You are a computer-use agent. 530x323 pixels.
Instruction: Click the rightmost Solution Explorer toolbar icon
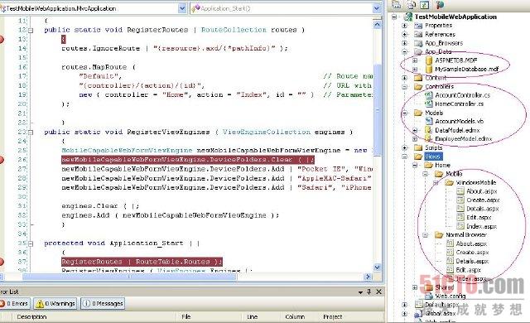440,5
